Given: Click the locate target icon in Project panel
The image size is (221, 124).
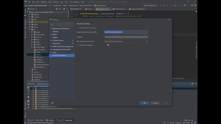Looking at the screenshot, I should (x=57, y=9).
